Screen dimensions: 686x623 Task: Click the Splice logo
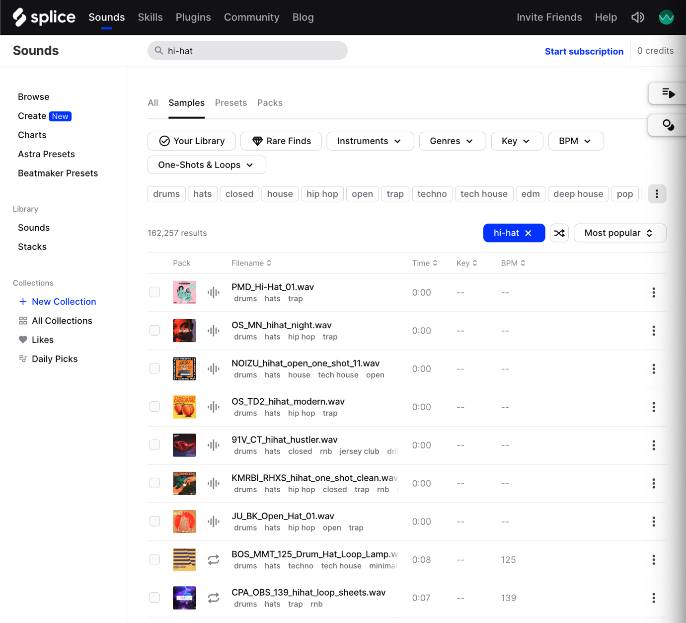(x=44, y=17)
